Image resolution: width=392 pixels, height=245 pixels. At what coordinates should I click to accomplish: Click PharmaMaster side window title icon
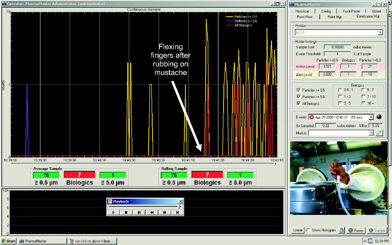tap(292, 5)
